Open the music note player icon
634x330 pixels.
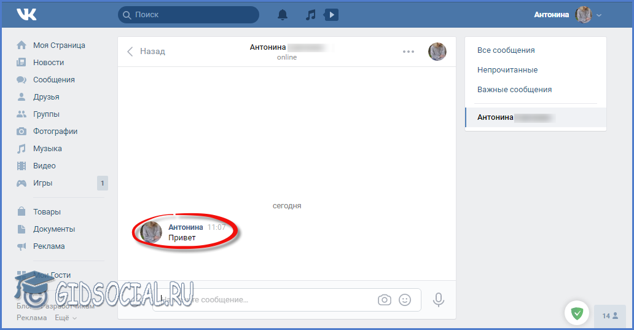point(310,15)
